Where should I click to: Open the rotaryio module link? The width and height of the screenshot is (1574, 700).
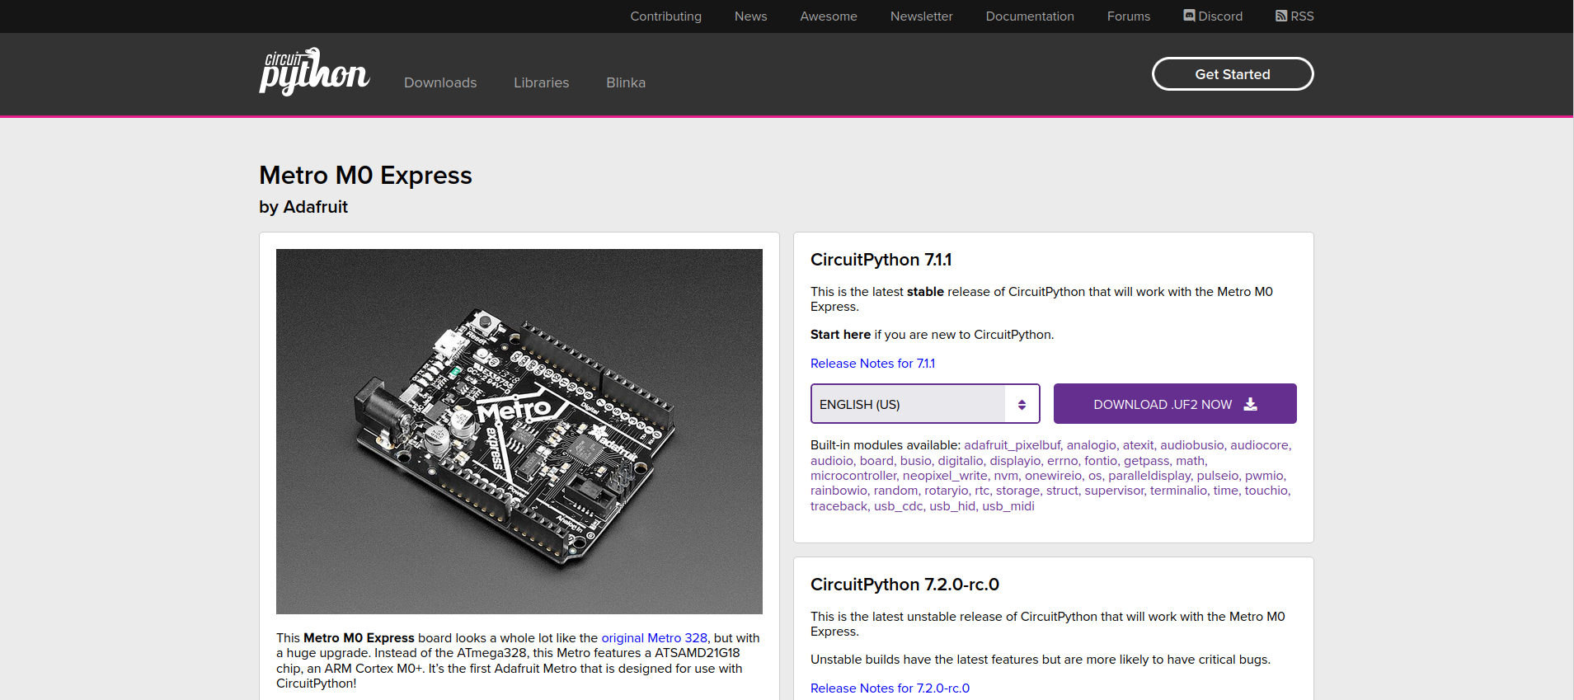click(x=947, y=491)
